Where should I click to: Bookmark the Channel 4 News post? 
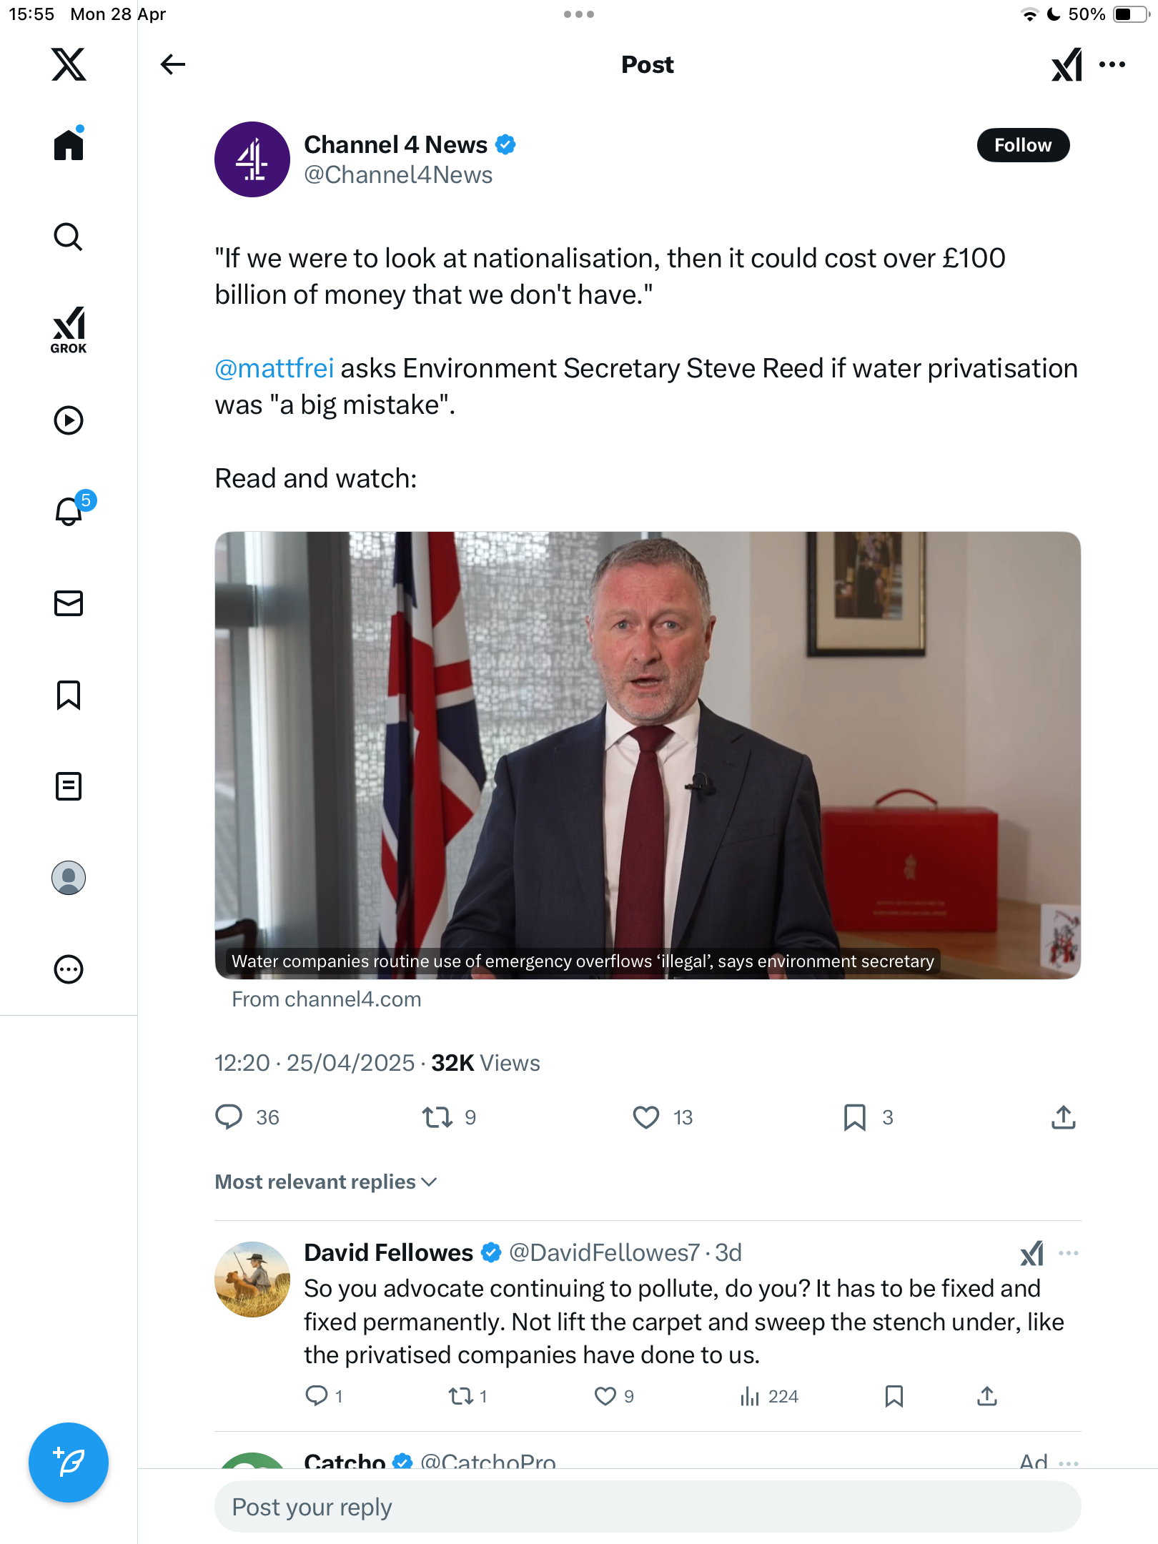[x=855, y=1117]
